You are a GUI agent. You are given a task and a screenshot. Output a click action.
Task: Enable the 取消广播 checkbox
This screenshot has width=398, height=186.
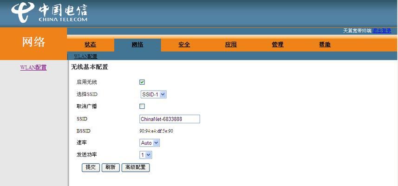(x=142, y=106)
